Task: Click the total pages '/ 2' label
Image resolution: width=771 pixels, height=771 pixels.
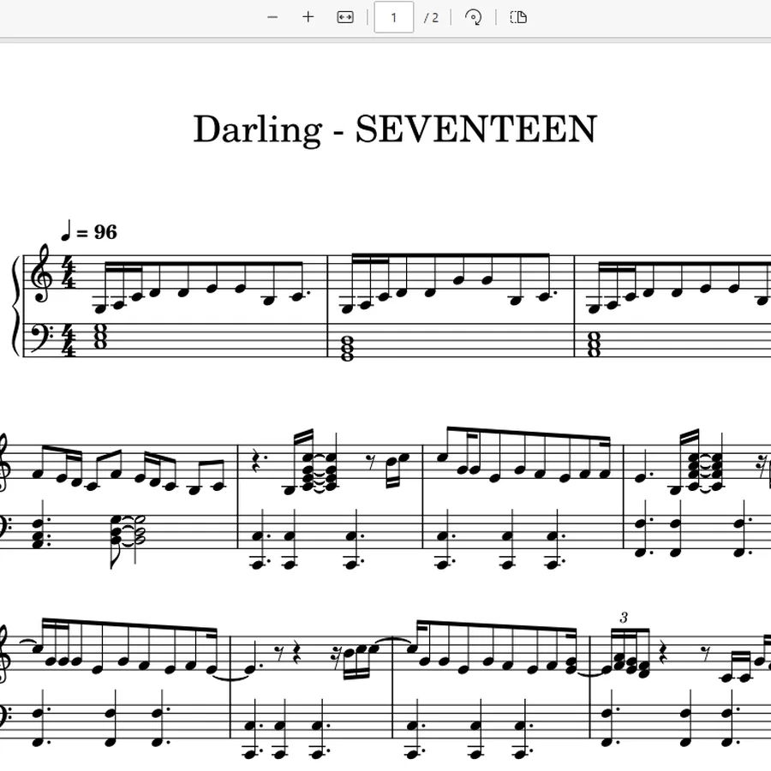Action: pyautogui.click(x=431, y=18)
